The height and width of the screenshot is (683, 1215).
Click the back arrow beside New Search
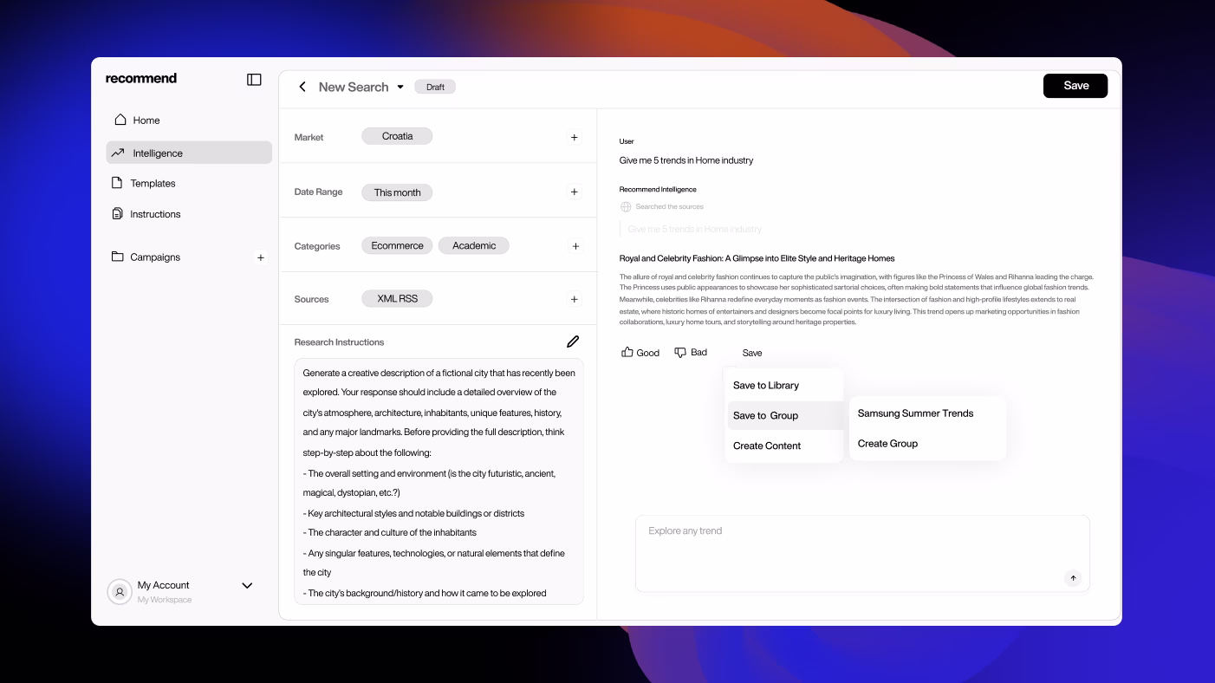(302, 87)
